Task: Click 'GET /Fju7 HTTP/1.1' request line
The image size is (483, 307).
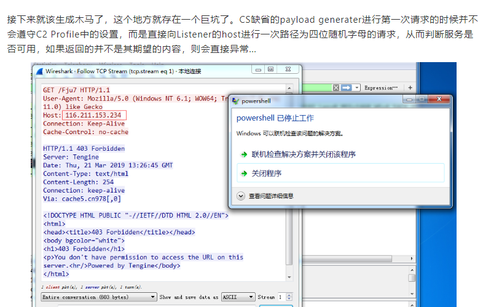Action: pos(76,90)
